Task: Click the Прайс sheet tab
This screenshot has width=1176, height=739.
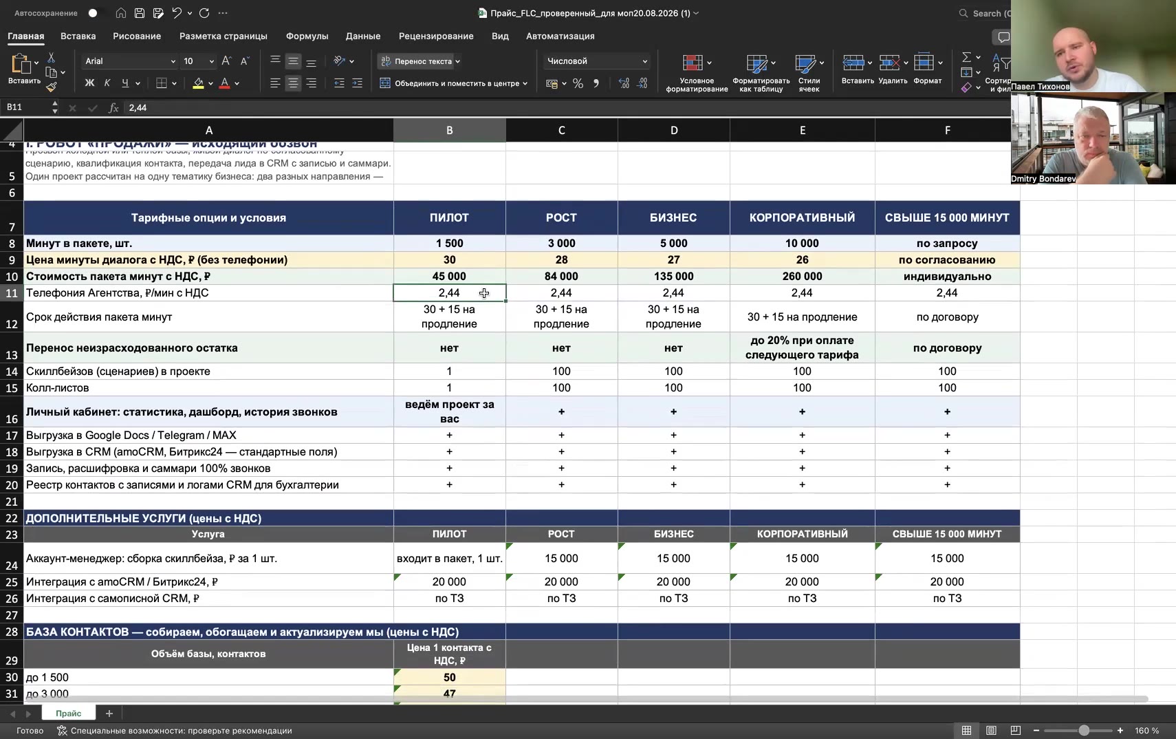Action: pos(69,714)
